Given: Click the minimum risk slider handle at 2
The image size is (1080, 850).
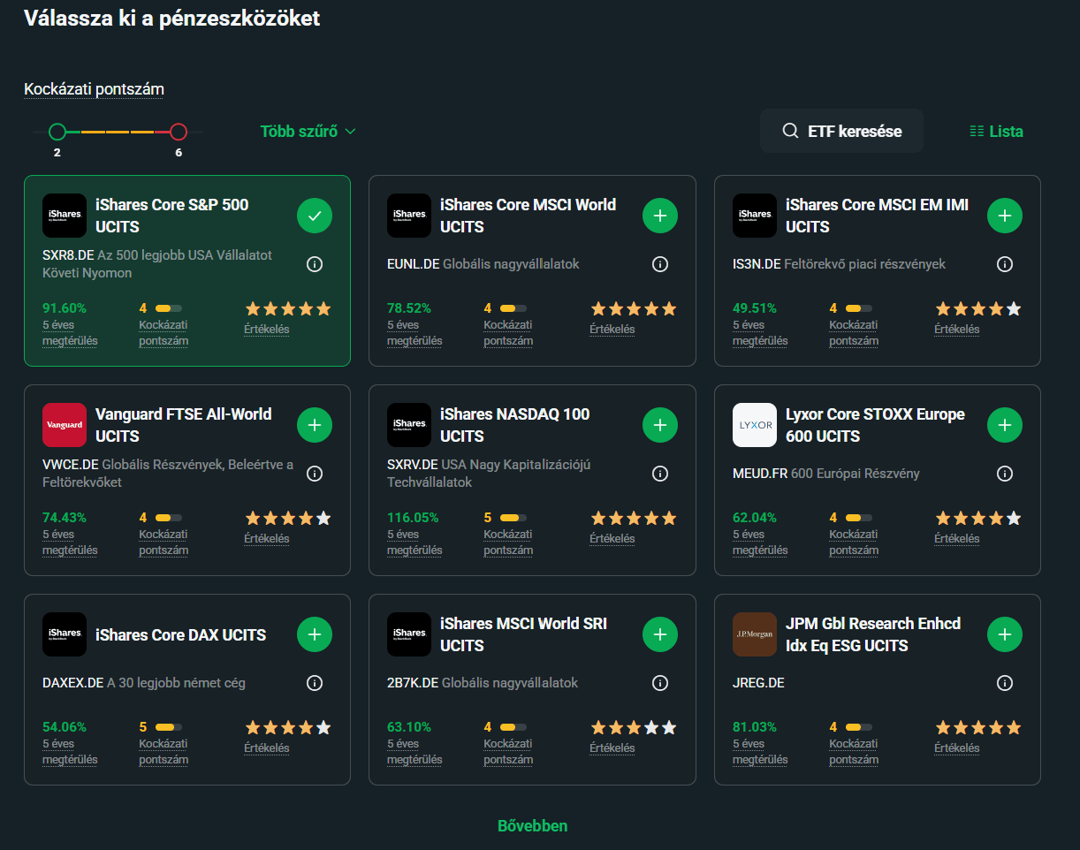Looking at the screenshot, I should click(57, 132).
